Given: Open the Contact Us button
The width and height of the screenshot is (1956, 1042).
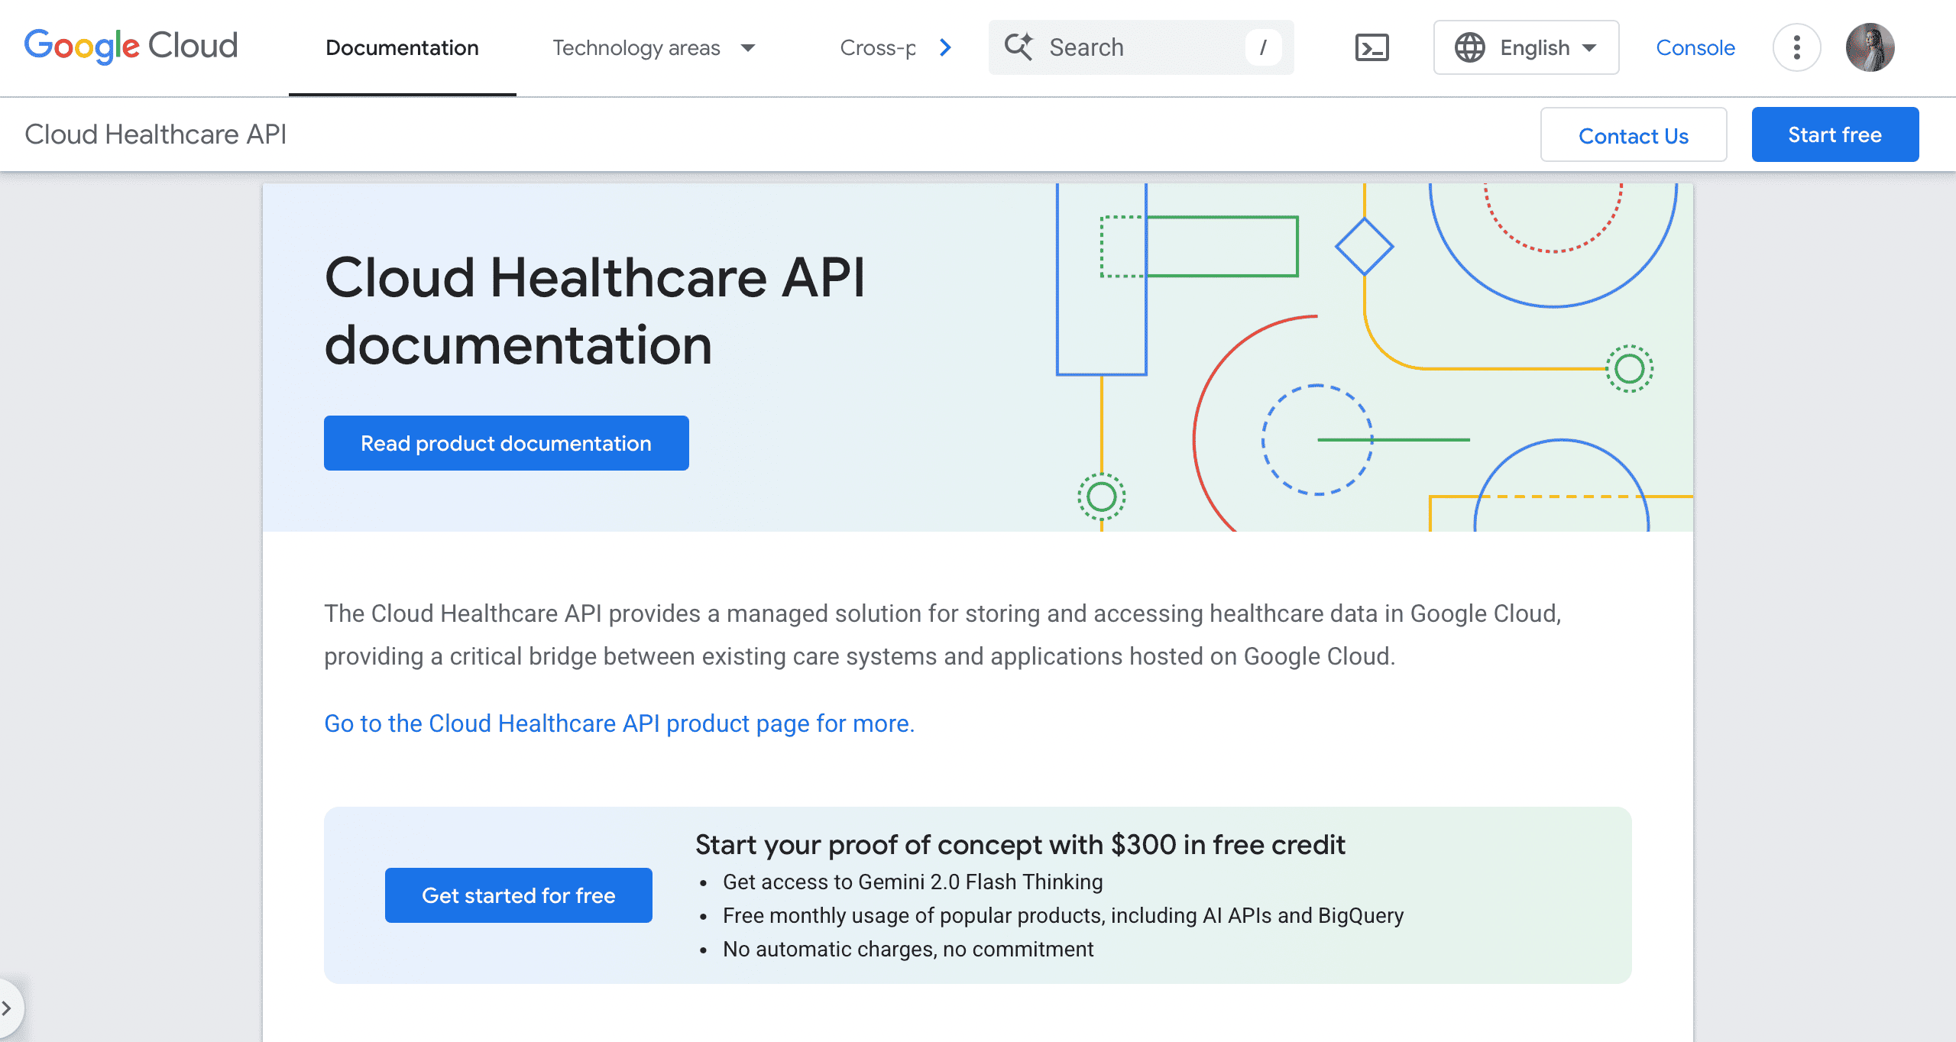Looking at the screenshot, I should (x=1633, y=135).
